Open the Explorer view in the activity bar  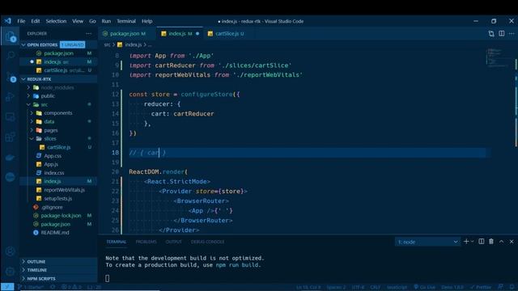(x=10, y=36)
